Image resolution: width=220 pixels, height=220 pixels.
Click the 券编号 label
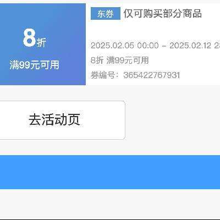(x=102, y=75)
